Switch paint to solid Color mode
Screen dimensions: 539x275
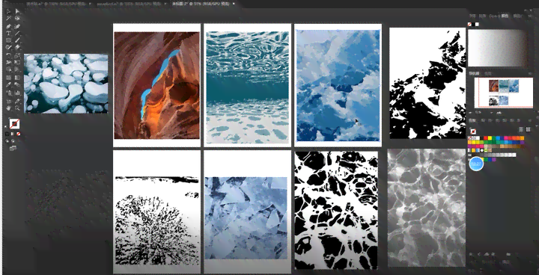(7, 134)
